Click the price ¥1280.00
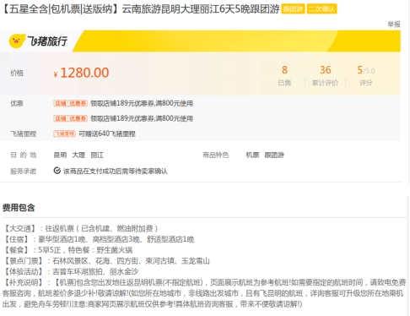The height and width of the screenshot is (316, 410). (81, 73)
